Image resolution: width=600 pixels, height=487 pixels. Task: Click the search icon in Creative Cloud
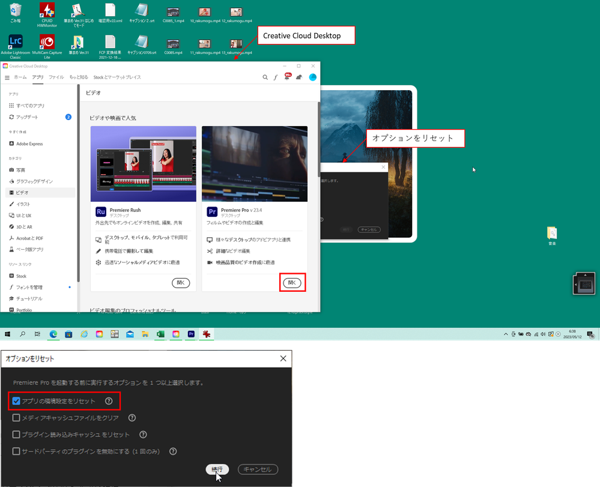(265, 77)
